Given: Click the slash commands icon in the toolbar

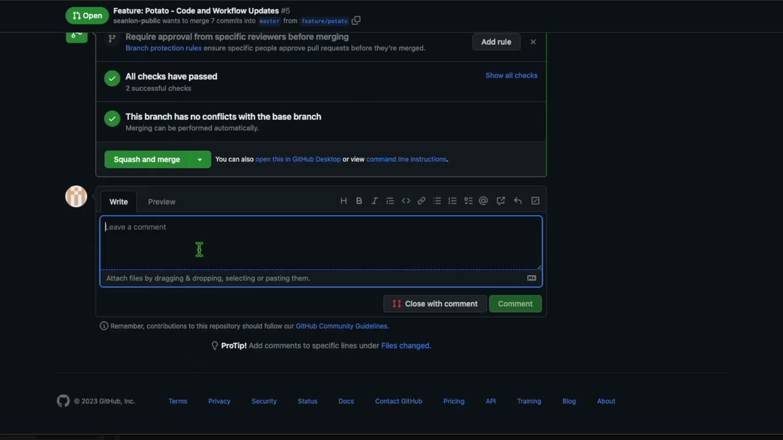Looking at the screenshot, I should click(x=535, y=201).
